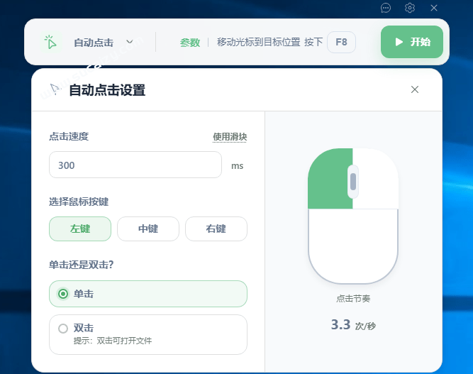This screenshot has width=473, height=374.
Task: Select the 右键 mouse button option
Action: [x=216, y=229]
